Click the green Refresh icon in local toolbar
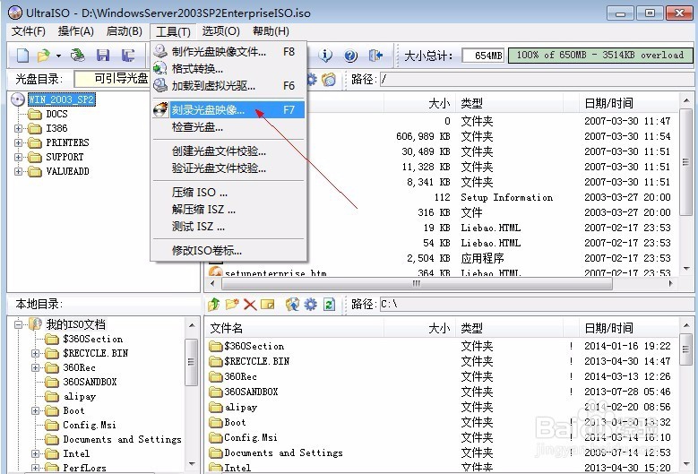 [329, 305]
